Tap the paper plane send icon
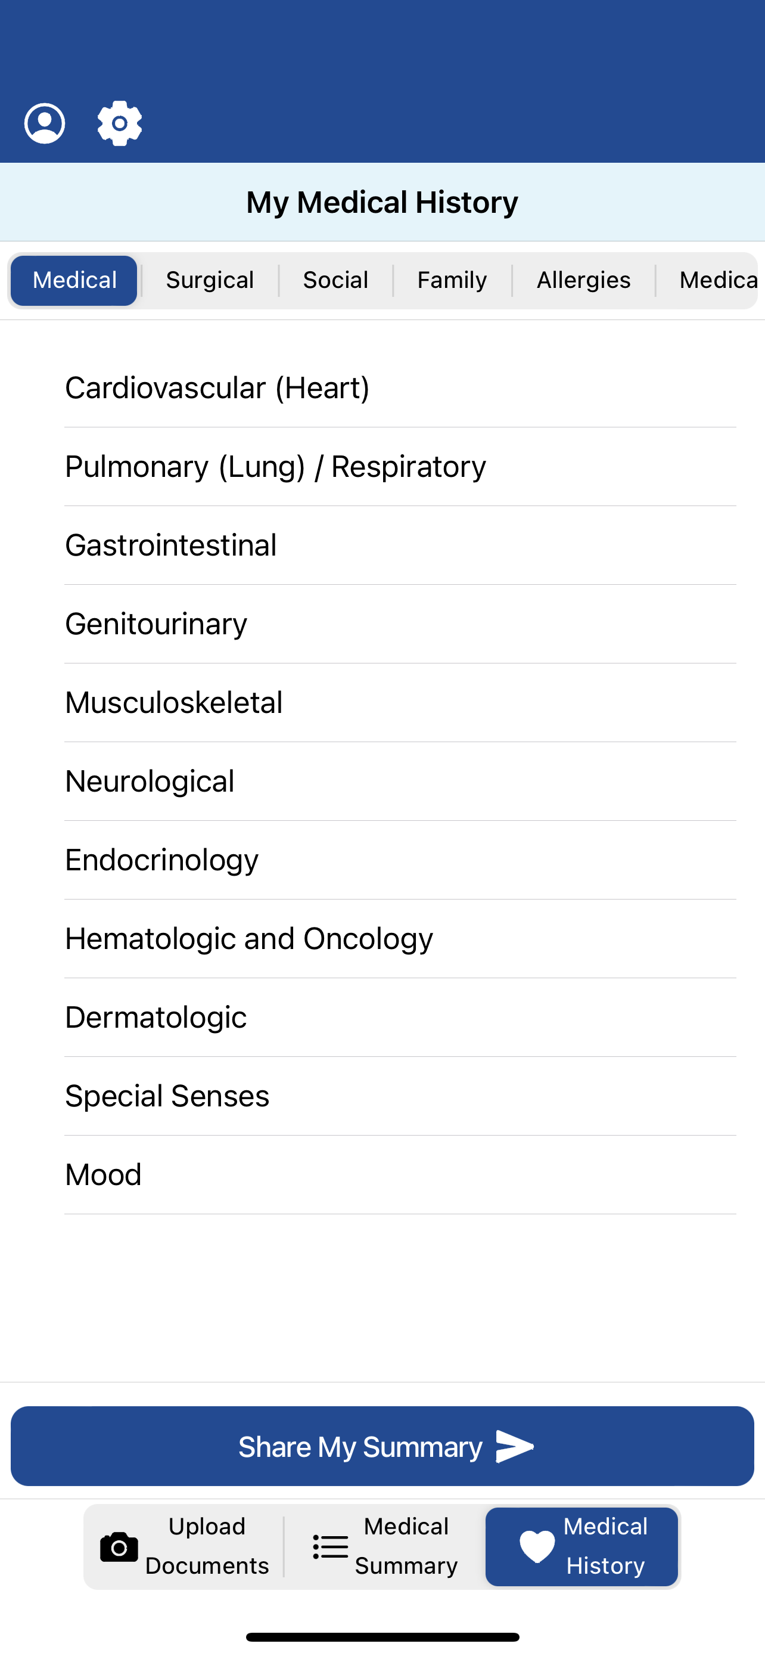This screenshot has width=765, height=1656. 515,1446
